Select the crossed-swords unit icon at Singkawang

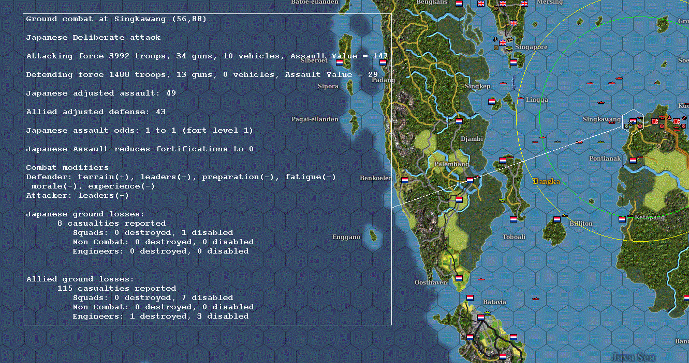click(631, 123)
